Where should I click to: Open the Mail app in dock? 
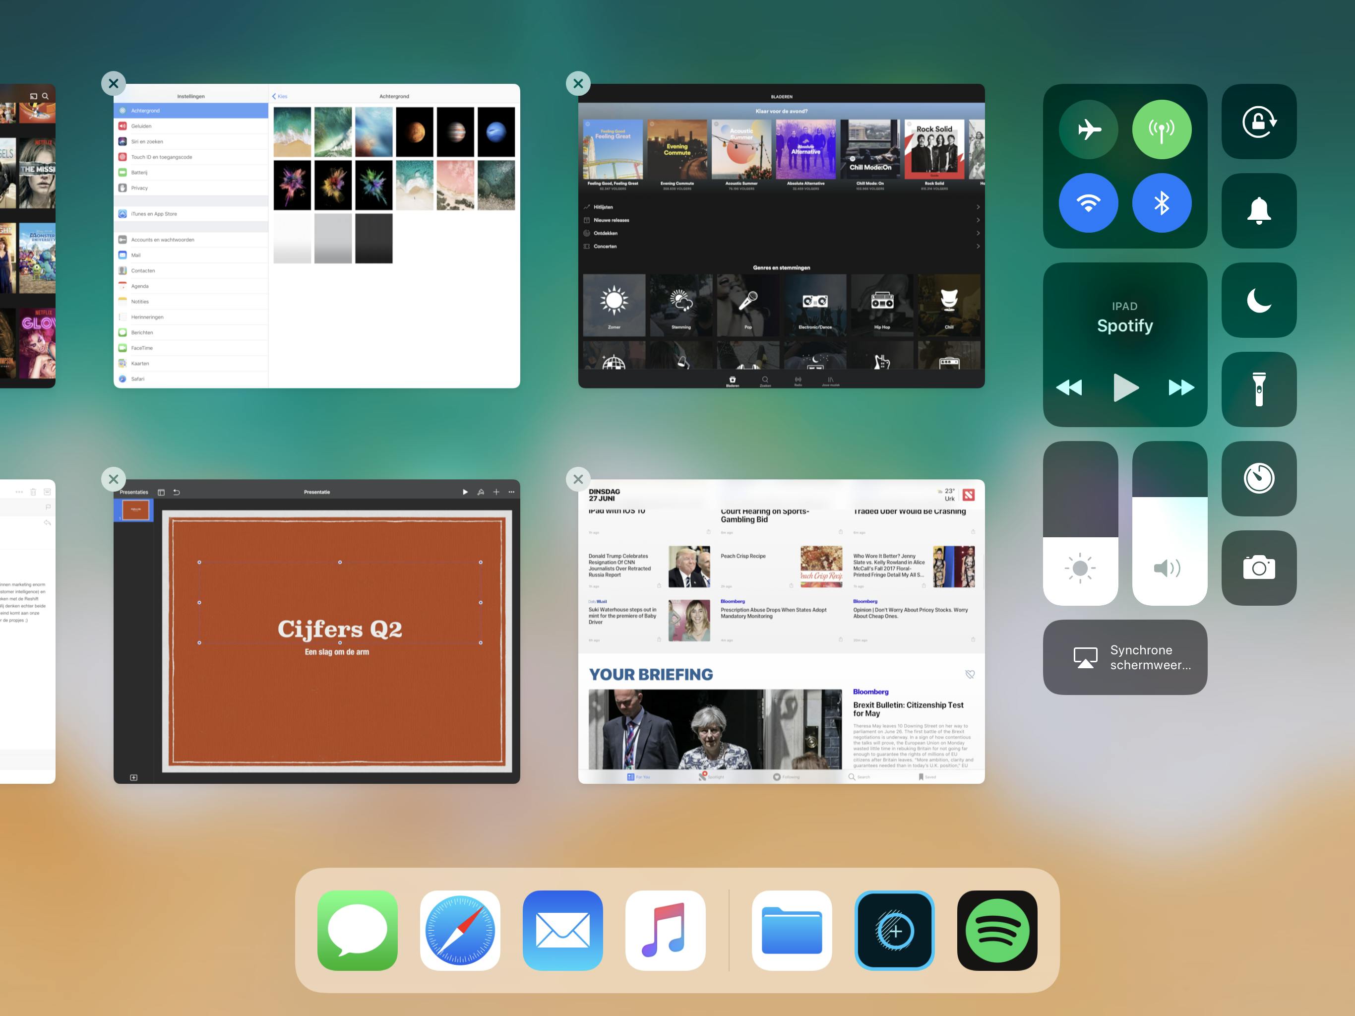click(x=562, y=930)
